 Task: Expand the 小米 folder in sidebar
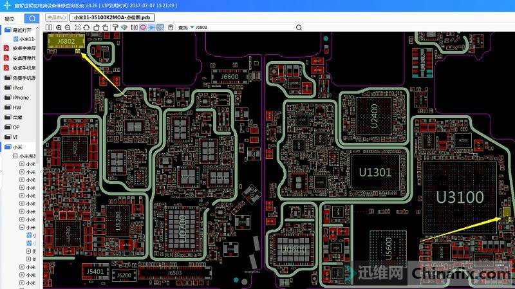(17, 147)
